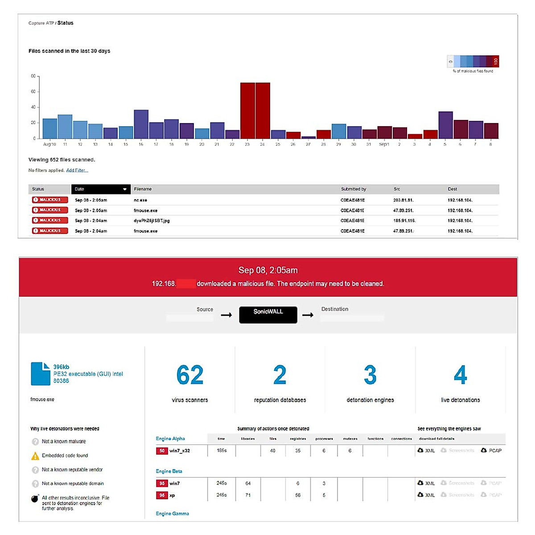Open the Date column sort dropdown
Screen dimensions: 535x535
pyautogui.click(x=126, y=189)
